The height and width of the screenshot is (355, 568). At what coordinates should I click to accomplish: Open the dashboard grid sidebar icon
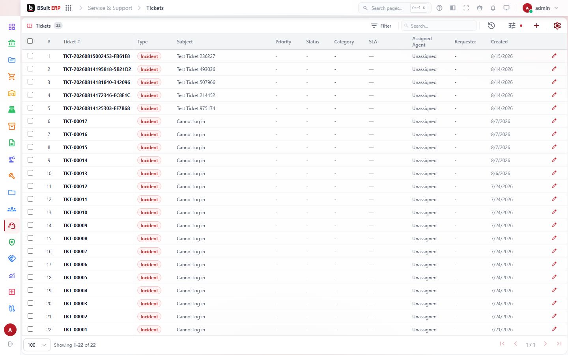(12, 27)
